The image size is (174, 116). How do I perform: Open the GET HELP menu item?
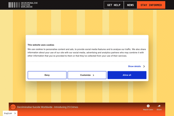[x=114, y=5]
